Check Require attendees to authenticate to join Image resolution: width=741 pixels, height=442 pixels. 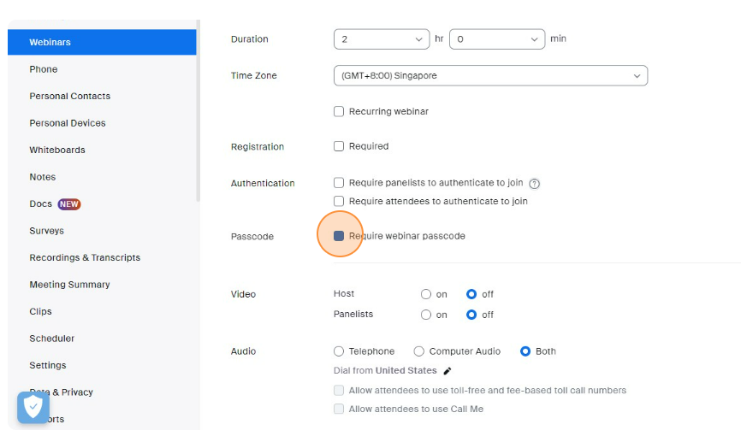tap(339, 202)
